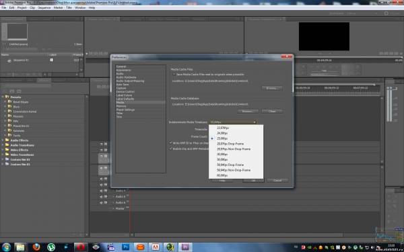Select Memory in the Preferences category list
The image size is (404, 252).
pyautogui.click(x=121, y=106)
